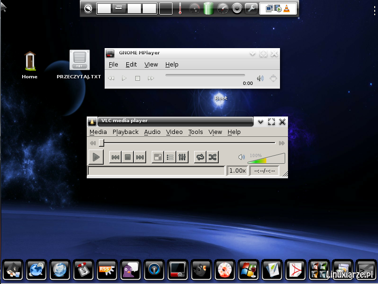Screen dimensions: 378x284
Task: Click the wrench settings icon on top panel
Action: [x=251, y=8]
